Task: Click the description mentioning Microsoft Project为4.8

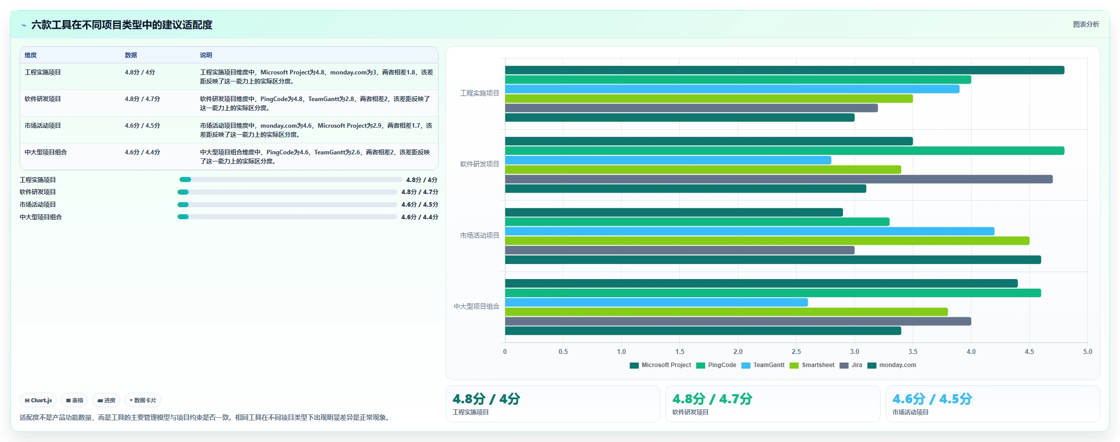Action: [316, 77]
